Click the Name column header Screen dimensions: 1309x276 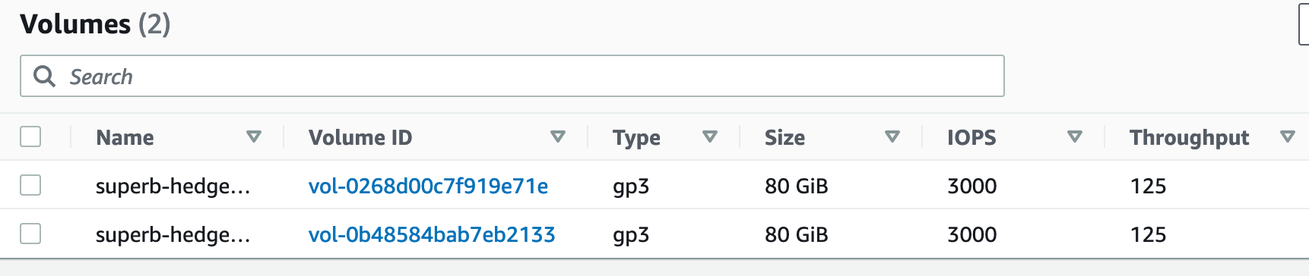[x=125, y=137]
